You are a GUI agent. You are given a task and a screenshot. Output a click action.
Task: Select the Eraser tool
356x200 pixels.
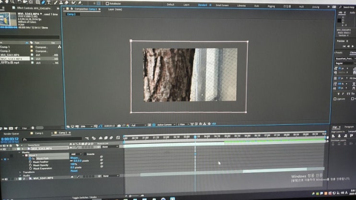[67, 2]
